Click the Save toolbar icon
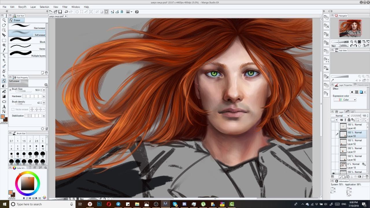Screen dimensions: 370x208 tap(60, 12)
